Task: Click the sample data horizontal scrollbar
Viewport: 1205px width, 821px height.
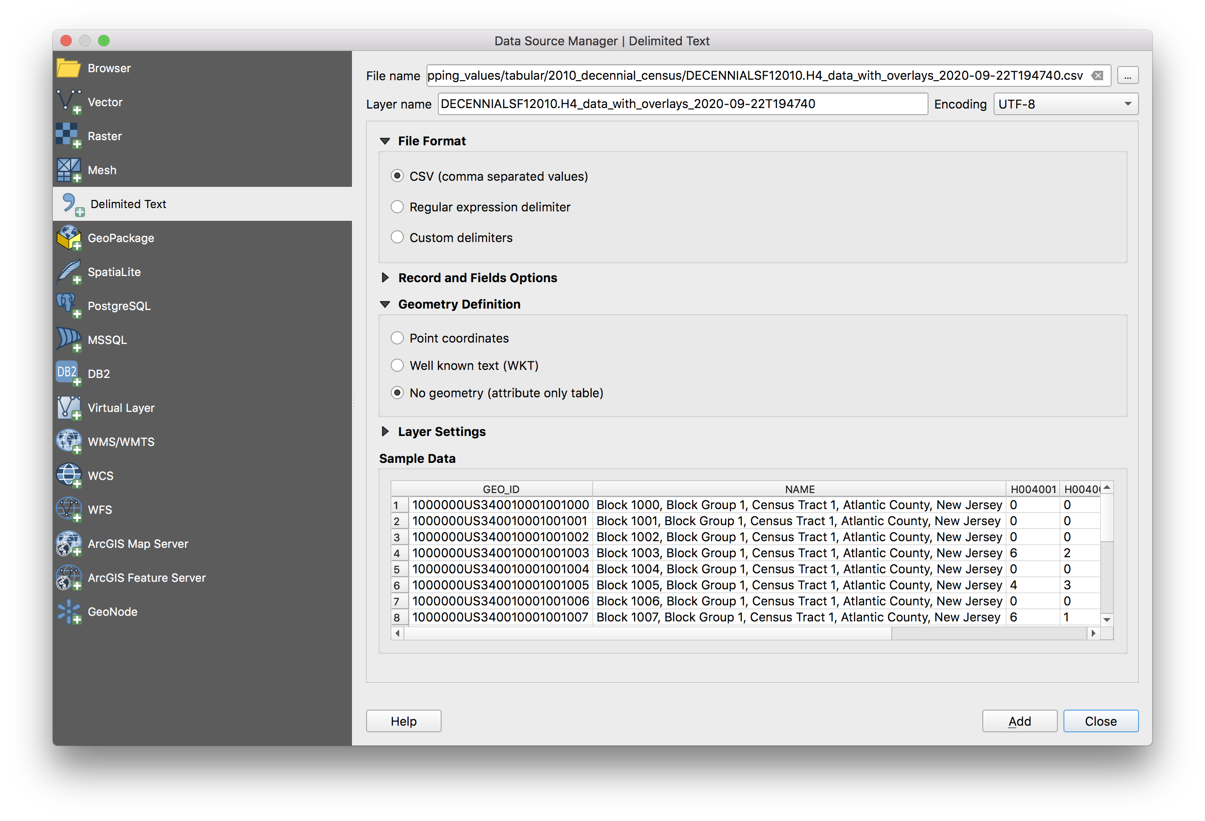Action: pyautogui.click(x=648, y=633)
